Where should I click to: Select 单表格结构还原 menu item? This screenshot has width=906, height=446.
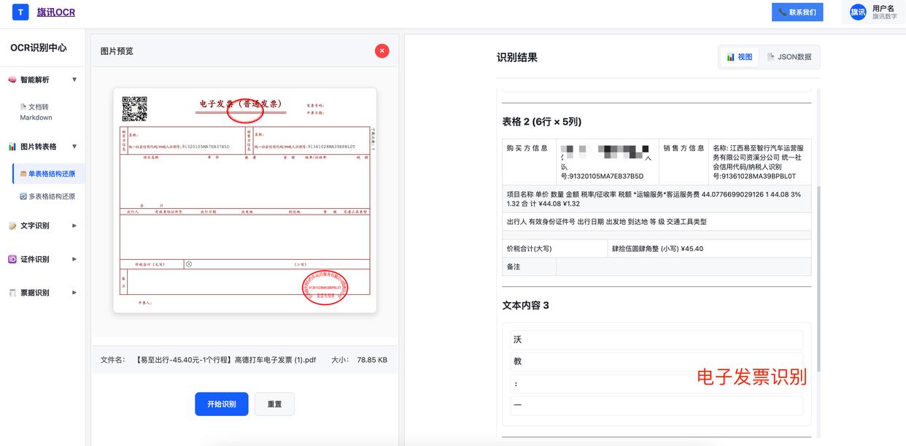click(x=49, y=174)
